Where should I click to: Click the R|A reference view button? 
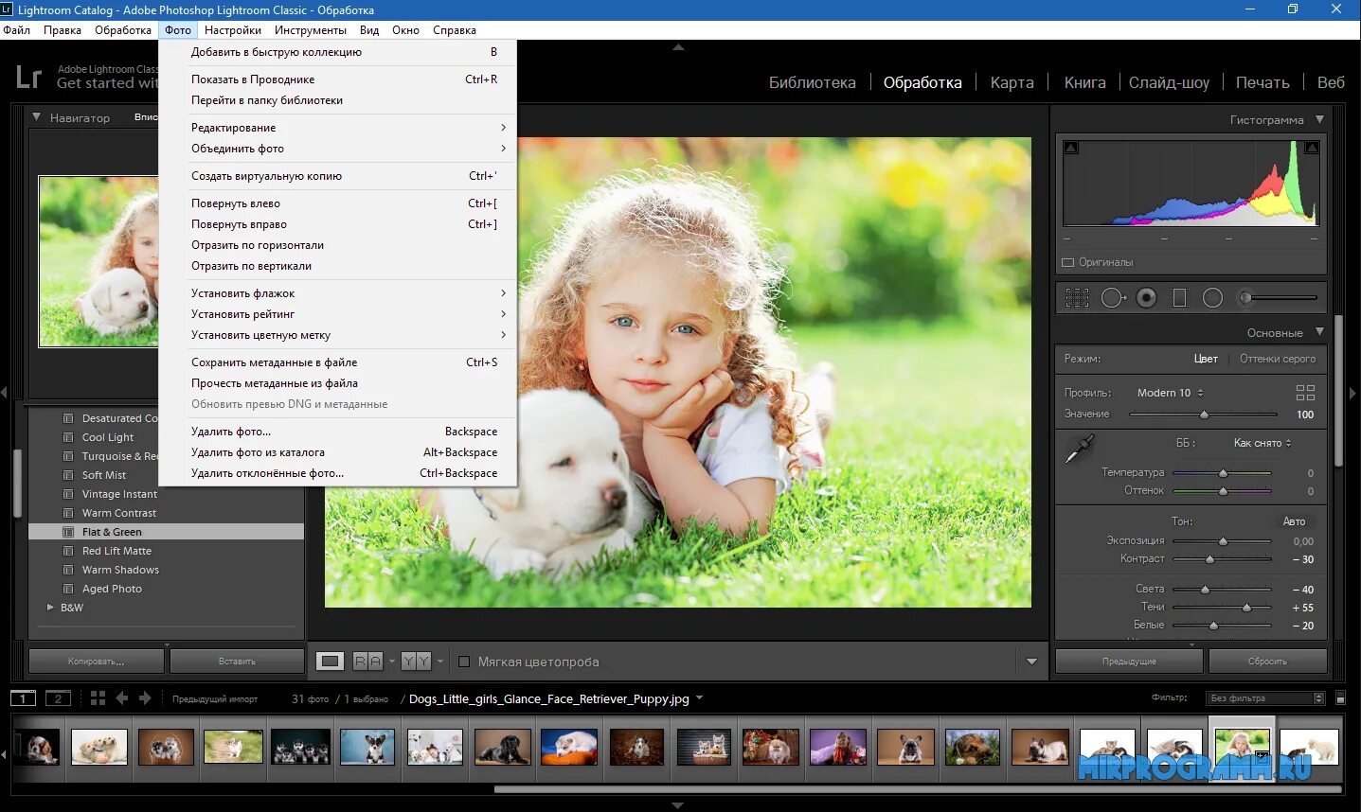[367, 662]
